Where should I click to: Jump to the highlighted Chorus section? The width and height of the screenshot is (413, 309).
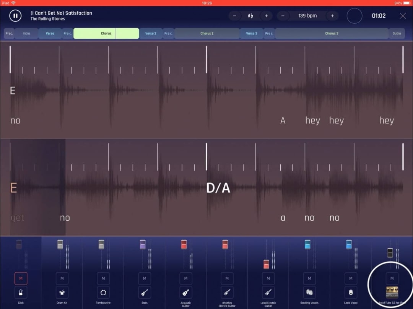(106, 33)
